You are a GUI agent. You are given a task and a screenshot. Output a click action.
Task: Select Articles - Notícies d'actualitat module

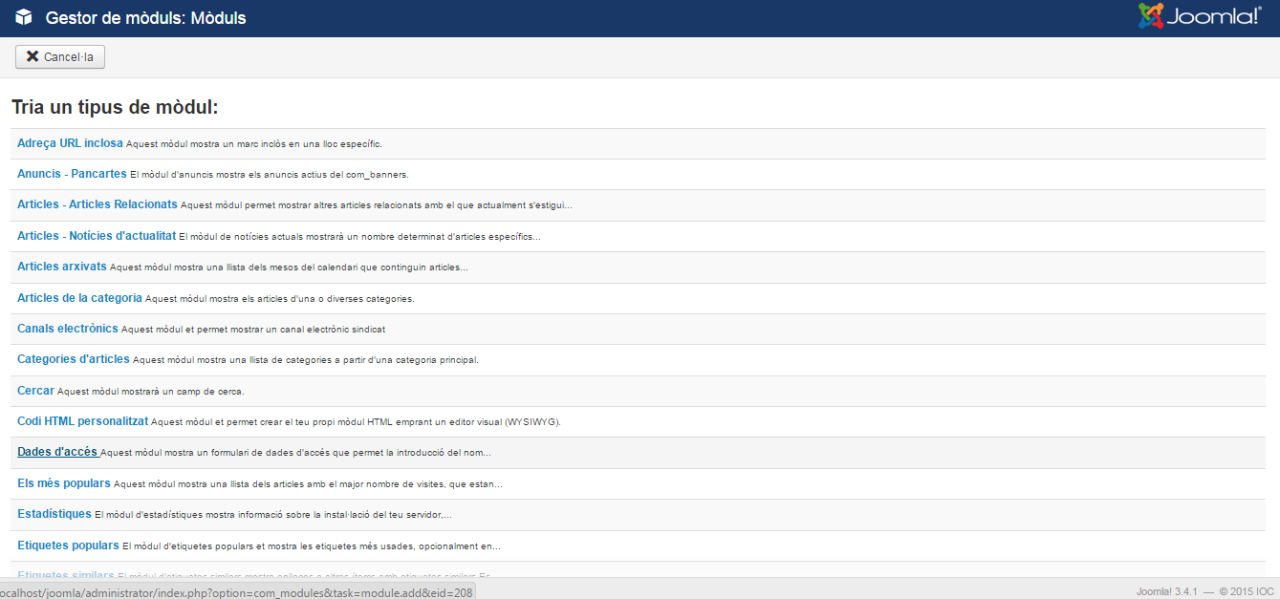coord(96,236)
